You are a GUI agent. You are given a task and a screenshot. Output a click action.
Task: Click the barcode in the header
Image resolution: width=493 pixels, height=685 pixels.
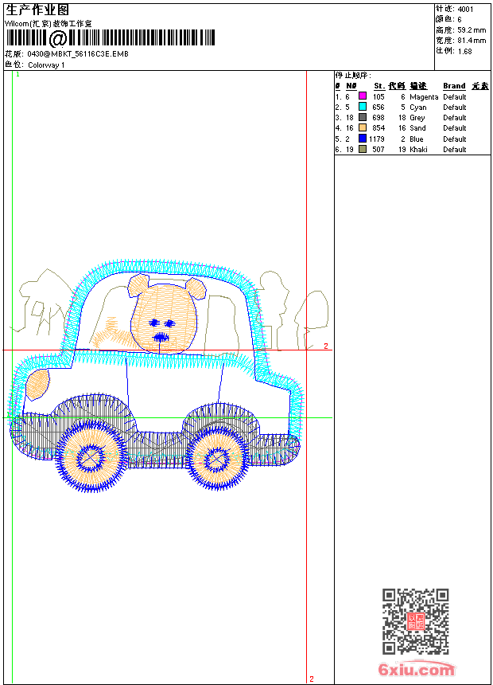(110, 38)
